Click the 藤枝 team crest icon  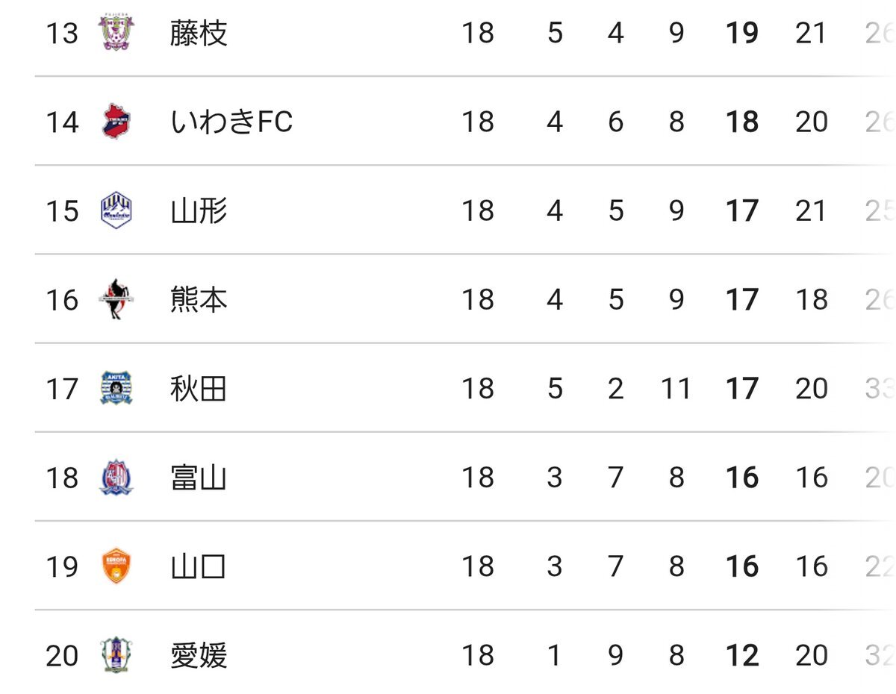pyautogui.click(x=116, y=33)
